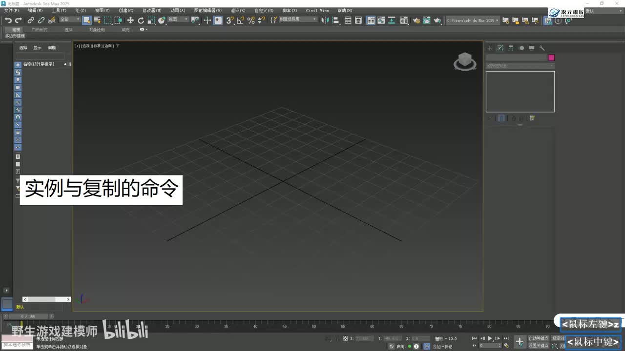The height and width of the screenshot is (351, 625).
Task: Open Render Setup teapot icon
Action: (x=416, y=20)
